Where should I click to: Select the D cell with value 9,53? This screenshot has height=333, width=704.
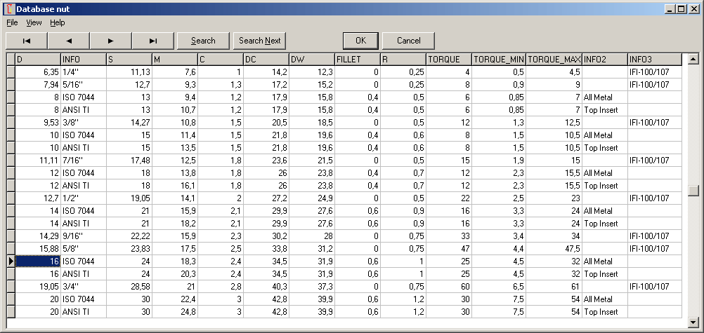(38, 123)
